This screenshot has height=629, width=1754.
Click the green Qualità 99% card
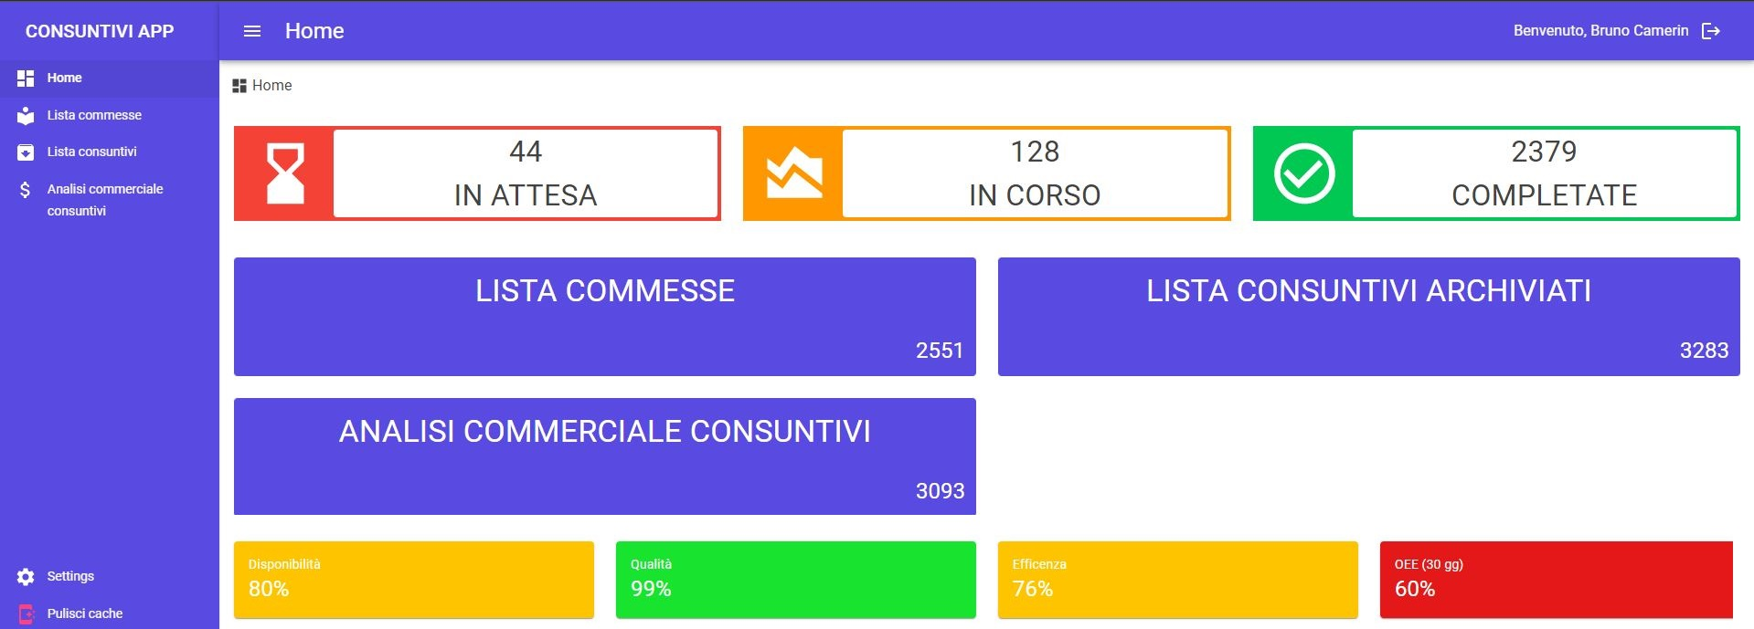(x=795, y=580)
